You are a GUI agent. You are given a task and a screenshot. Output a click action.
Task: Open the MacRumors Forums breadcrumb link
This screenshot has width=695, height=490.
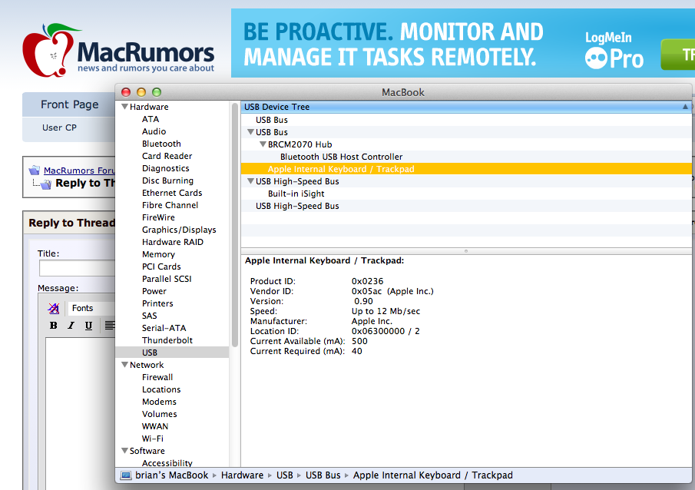click(79, 171)
